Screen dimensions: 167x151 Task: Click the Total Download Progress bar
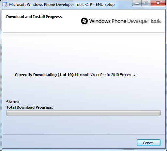tap(83, 113)
